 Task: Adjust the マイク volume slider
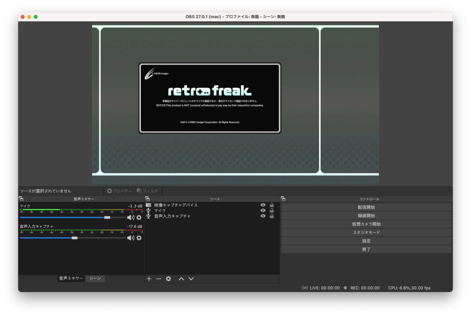click(x=73, y=217)
